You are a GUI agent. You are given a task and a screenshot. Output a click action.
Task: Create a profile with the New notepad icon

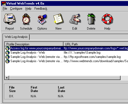(58, 19)
